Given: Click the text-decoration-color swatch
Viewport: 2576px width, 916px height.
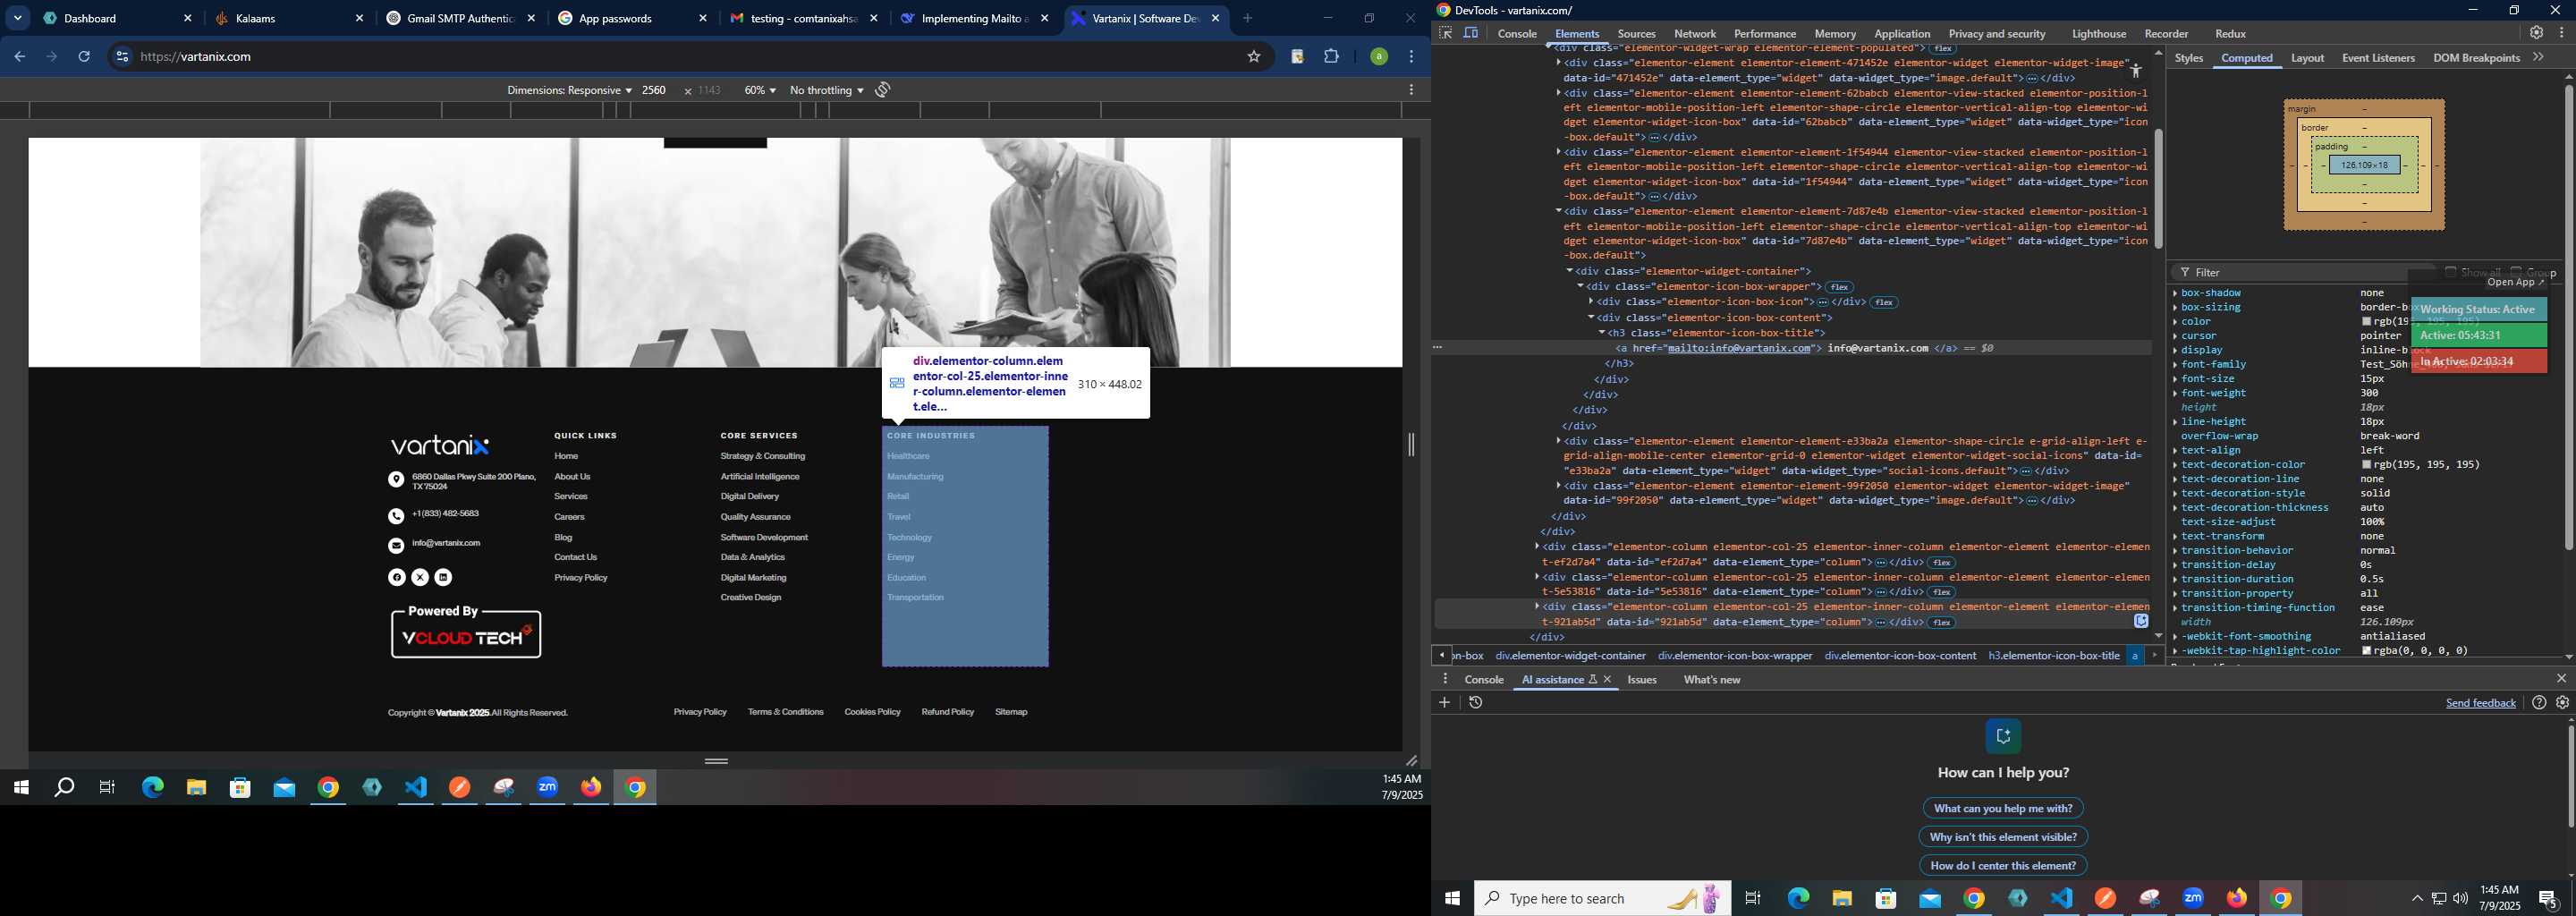Looking at the screenshot, I should coord(2366,465).
